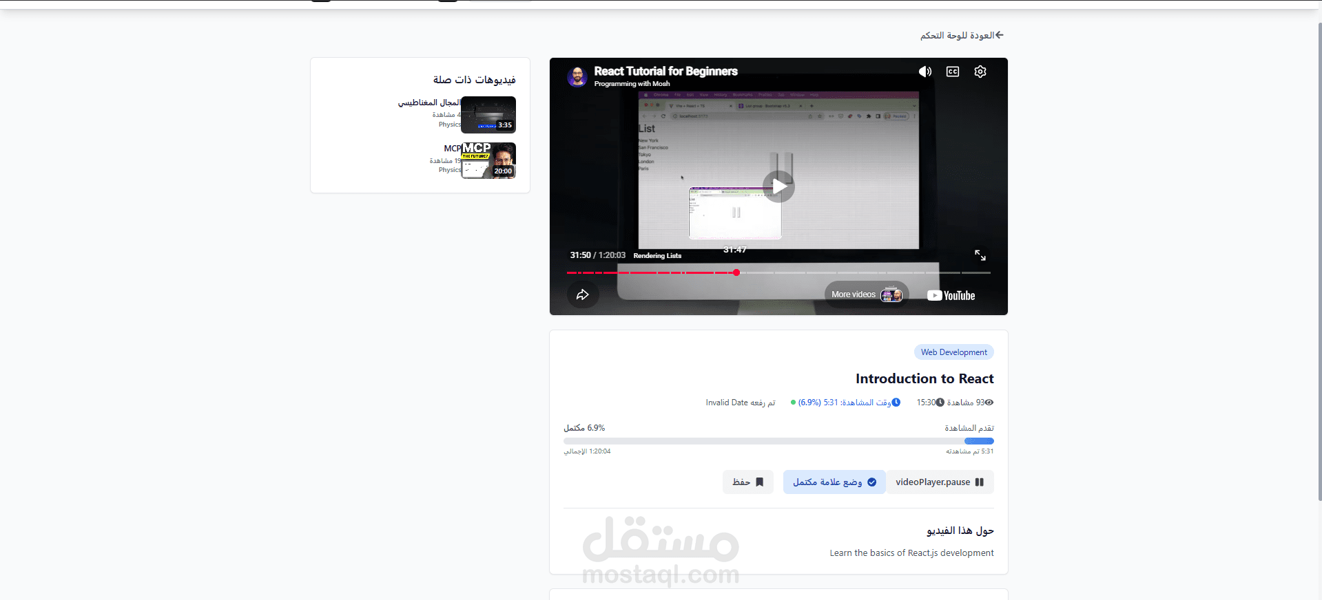Open video player settings gear
This screenshot has width=1322, height=600.
pyautogui.click(x=980, y=72)
